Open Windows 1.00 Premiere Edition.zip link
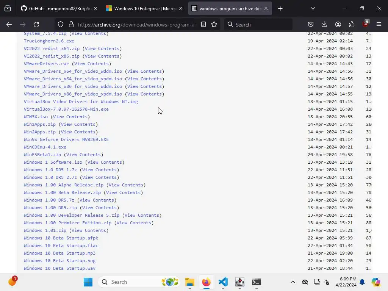This screenshot has height=291, width=388. (67, 223)
